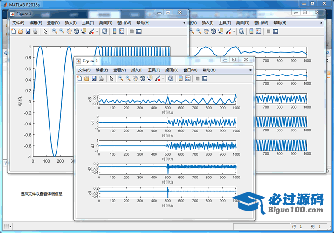This screenshot has width=334, height=233.
Task: Select Zoom In tool in Figure 1 toolbar
Action: [55, 31]
